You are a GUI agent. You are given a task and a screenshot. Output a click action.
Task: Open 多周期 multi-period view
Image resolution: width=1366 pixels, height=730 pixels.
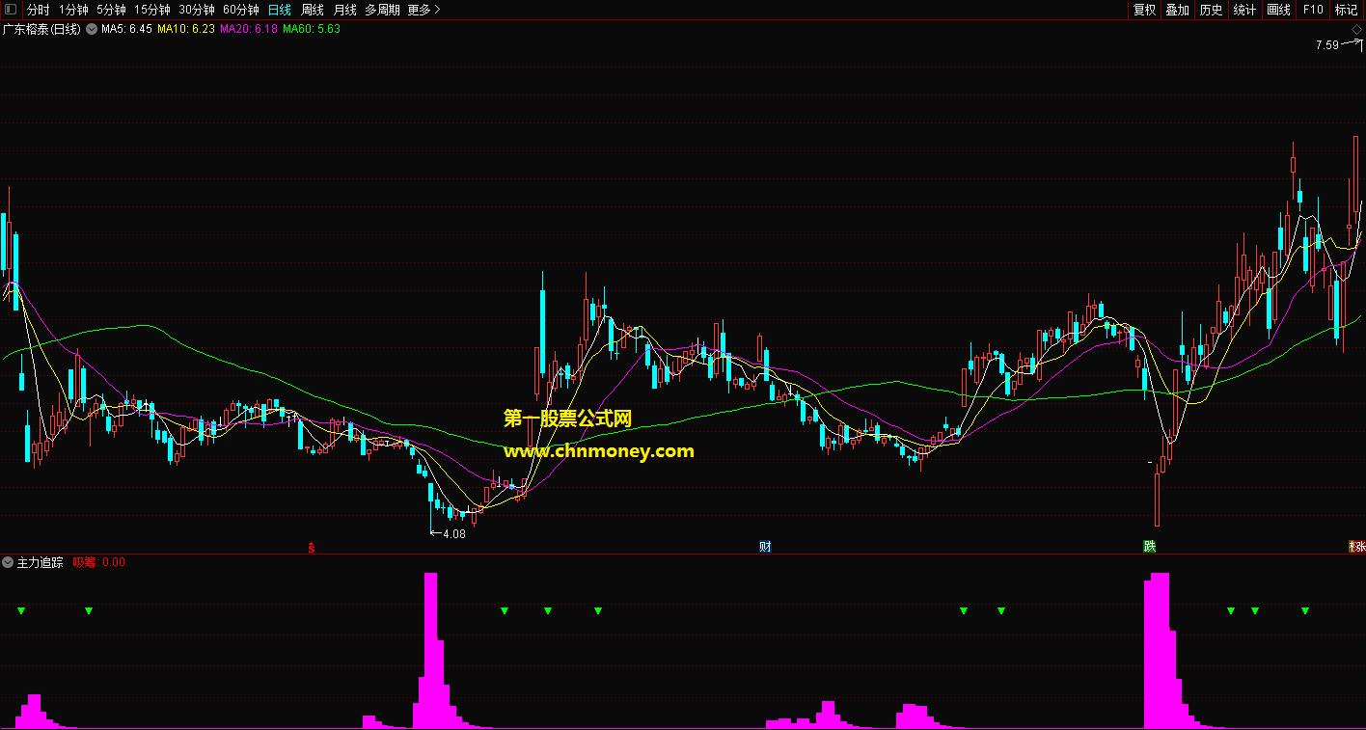tap(382, 10)
